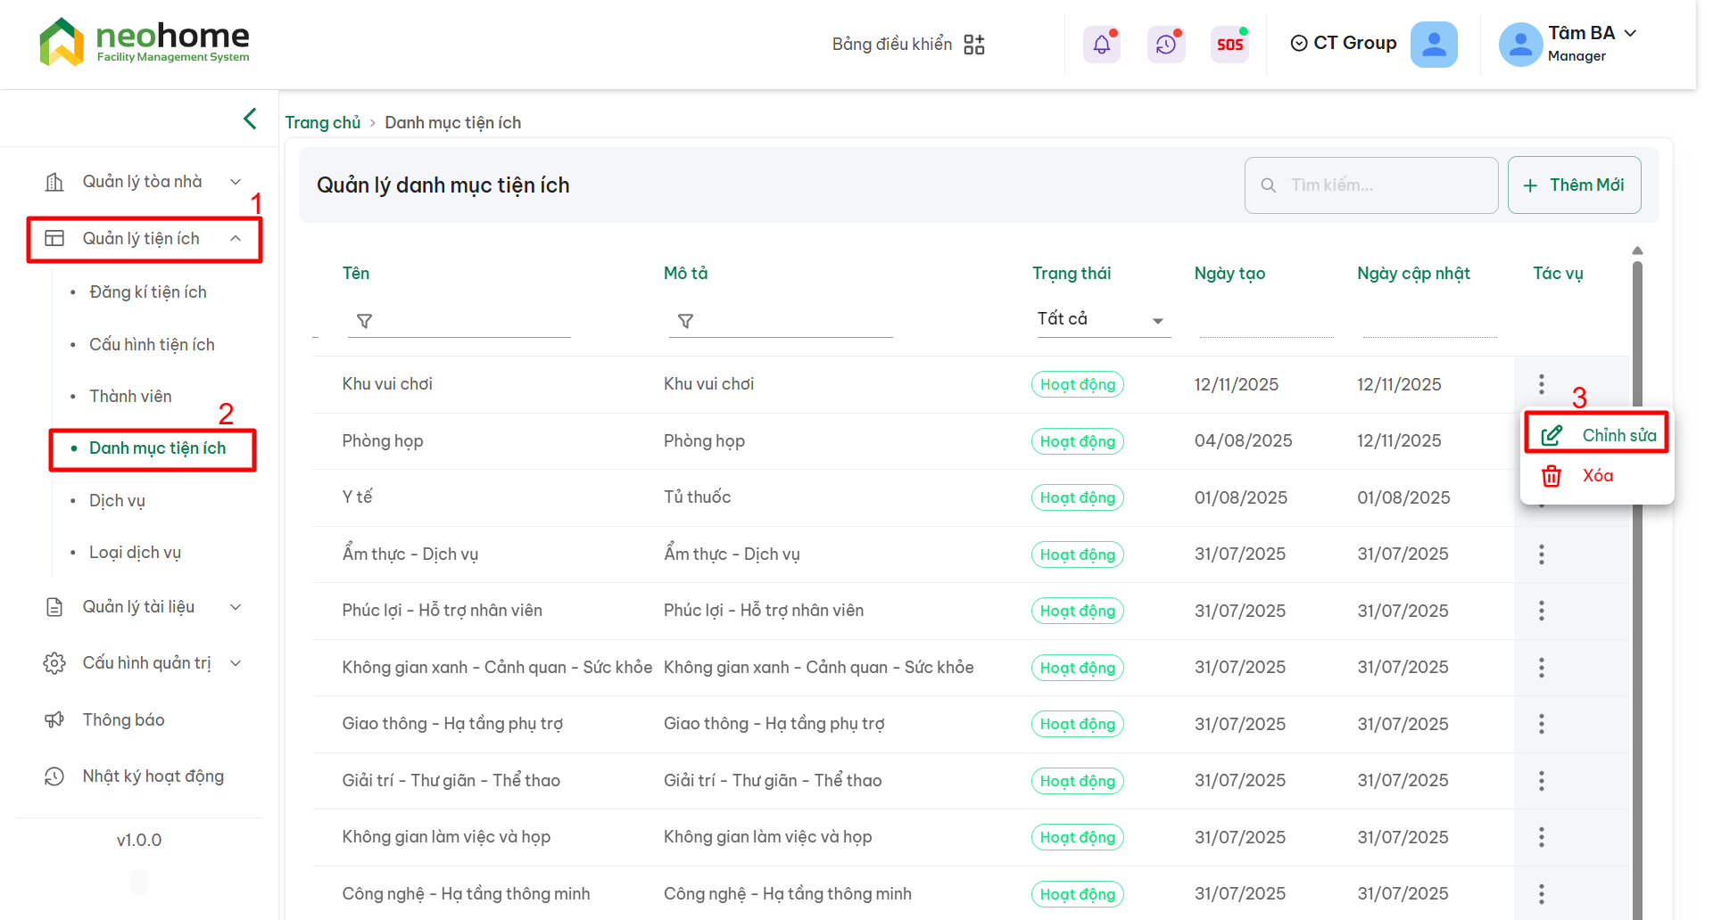
Task: Go to the Trang chủ breadcrumb link
Action: pos(322,123)
